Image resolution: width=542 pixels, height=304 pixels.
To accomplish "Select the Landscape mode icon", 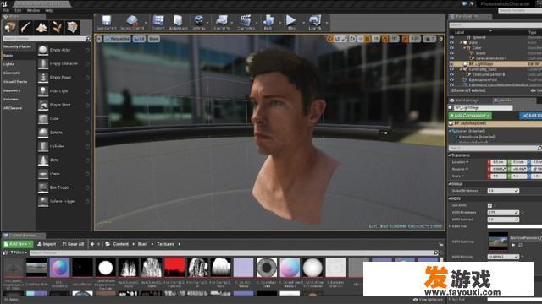I will click(x=41, y=27).
